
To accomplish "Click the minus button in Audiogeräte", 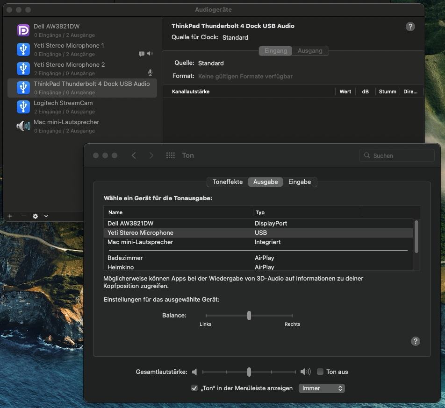I will [24, 216].
